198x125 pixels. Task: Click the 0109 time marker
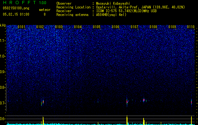tap(172, 27)
